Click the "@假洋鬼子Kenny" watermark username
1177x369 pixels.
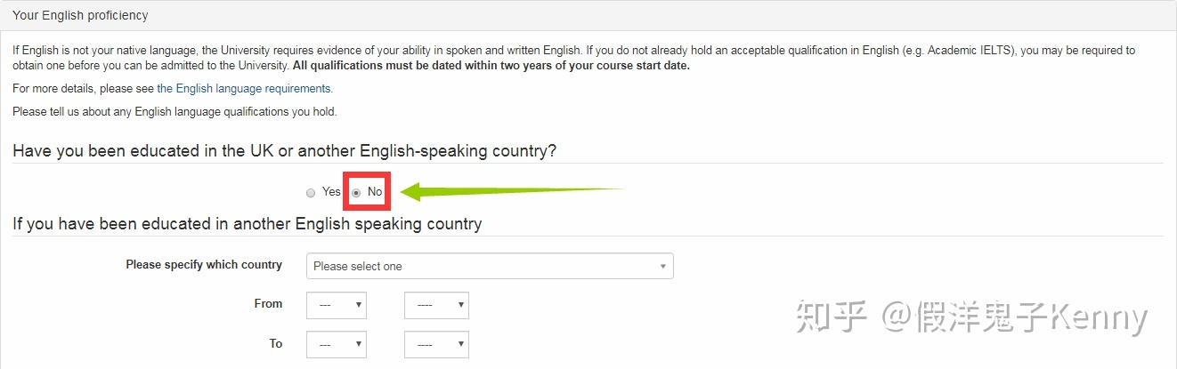point(1014,317)
